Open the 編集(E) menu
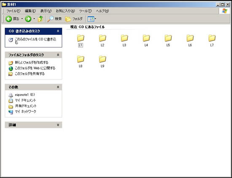The height and width of the screenshot is (178, 232). point(30,11)
